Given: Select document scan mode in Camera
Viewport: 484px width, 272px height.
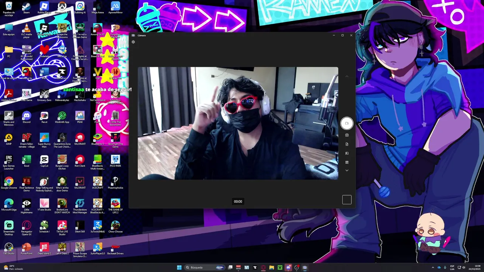Looking at the screenshot, I should pos(347,144).
